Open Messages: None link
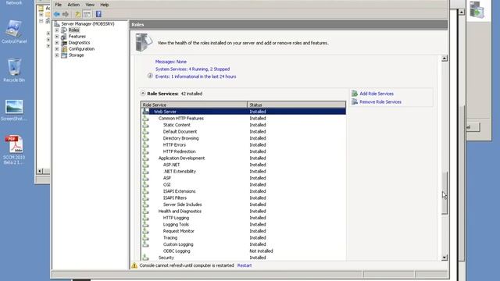Image resolution: width=500 pixels, height=281 pixels. pyautogui.click(x=170, y=62)
